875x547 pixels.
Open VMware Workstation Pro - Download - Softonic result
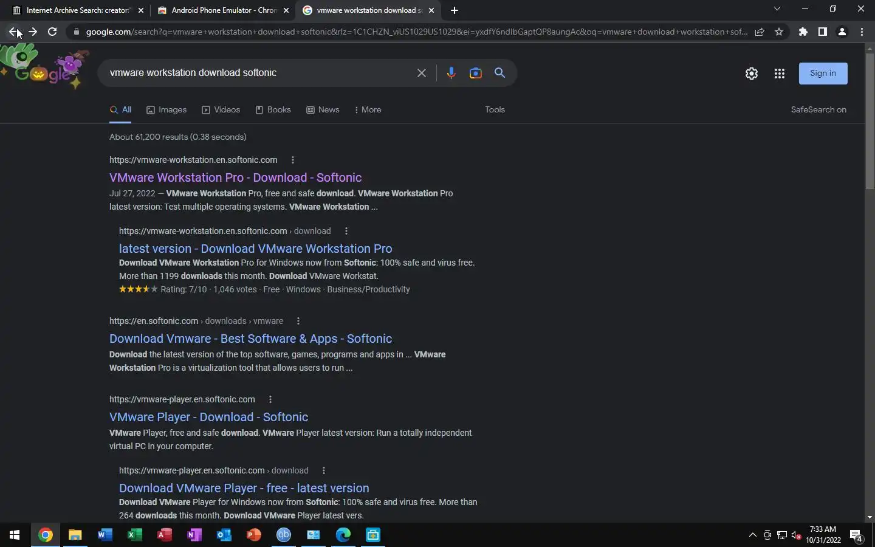coord(235,177)
